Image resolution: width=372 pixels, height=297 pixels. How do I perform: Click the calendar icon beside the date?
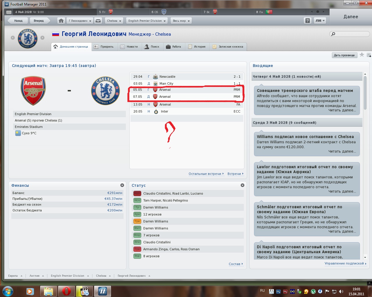[x=9, y=12]
